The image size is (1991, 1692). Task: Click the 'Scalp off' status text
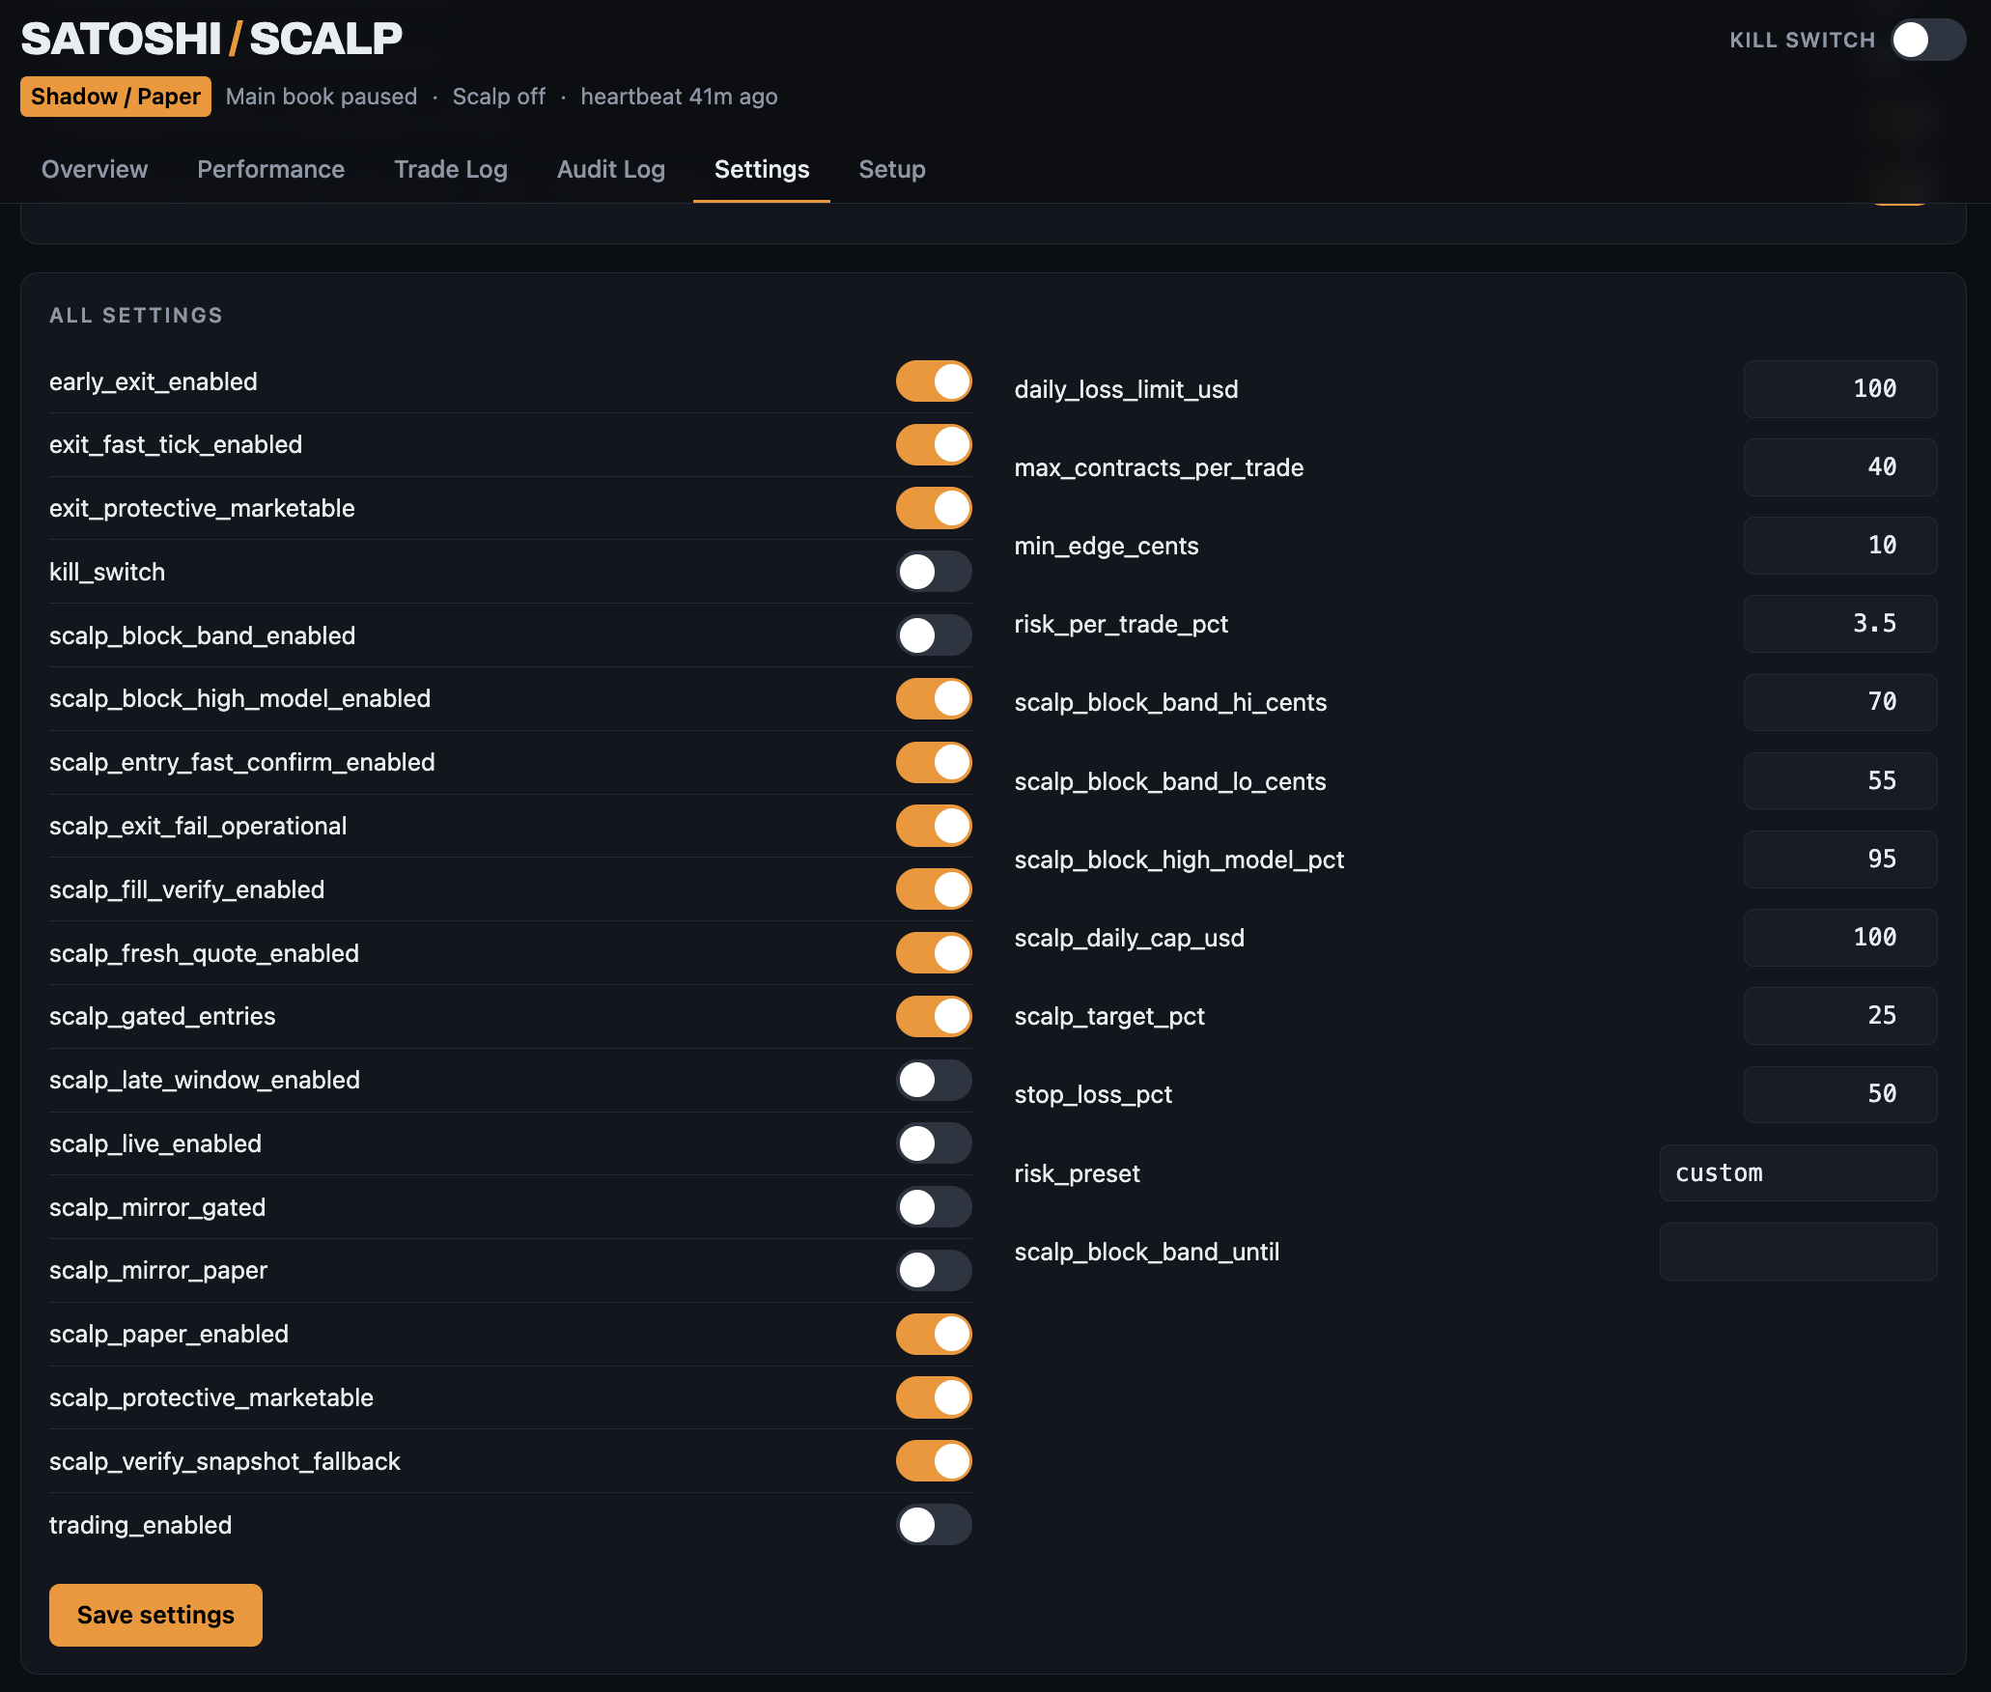[x=499, y=97]
